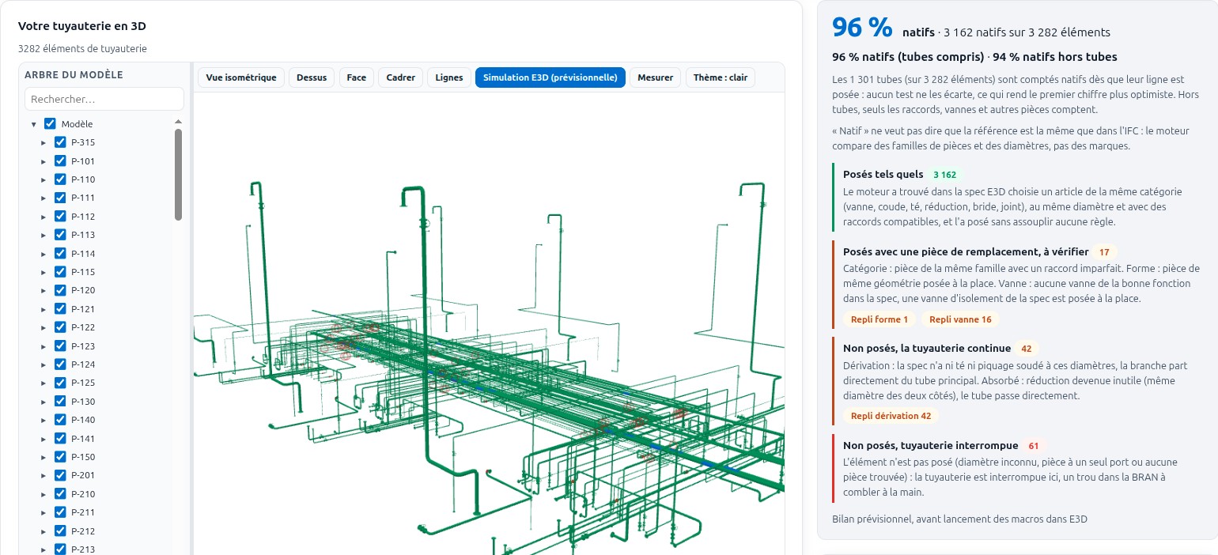Toggle the P-122 checkbox
Image resolution: width=1218 pixels, height=555 pixels.
point(60,327)
